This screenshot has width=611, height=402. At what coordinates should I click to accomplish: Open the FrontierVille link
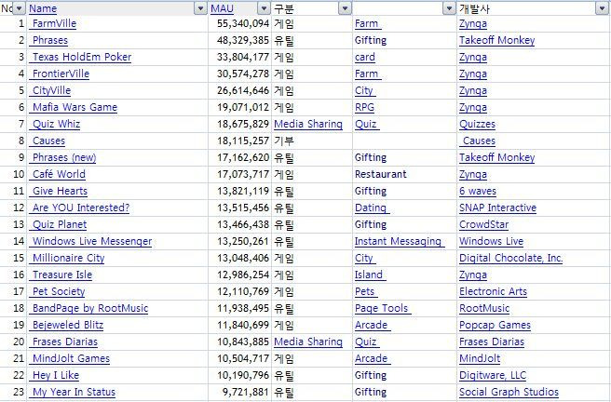pyautogui.click(x=61, y=74)
